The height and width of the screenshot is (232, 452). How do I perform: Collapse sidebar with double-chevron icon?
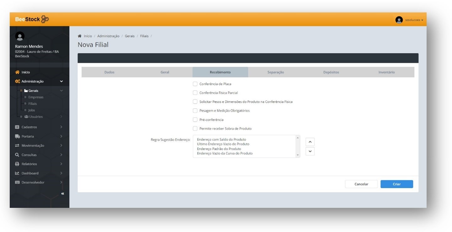(62, 194)
